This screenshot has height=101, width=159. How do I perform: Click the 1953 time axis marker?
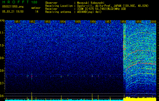point(47,21)
